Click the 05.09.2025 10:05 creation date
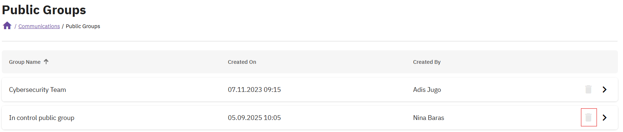The image size is (623, 132). (254, 118)
